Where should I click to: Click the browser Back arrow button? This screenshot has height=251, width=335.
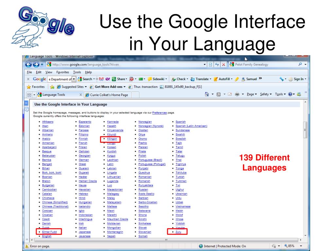pyautogui.click(x=28, y=64)
